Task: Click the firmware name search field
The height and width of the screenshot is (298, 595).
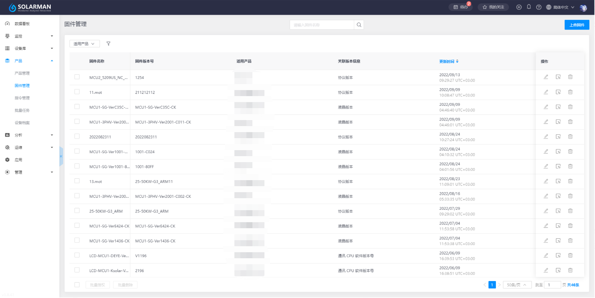Action: click(322, 25)
